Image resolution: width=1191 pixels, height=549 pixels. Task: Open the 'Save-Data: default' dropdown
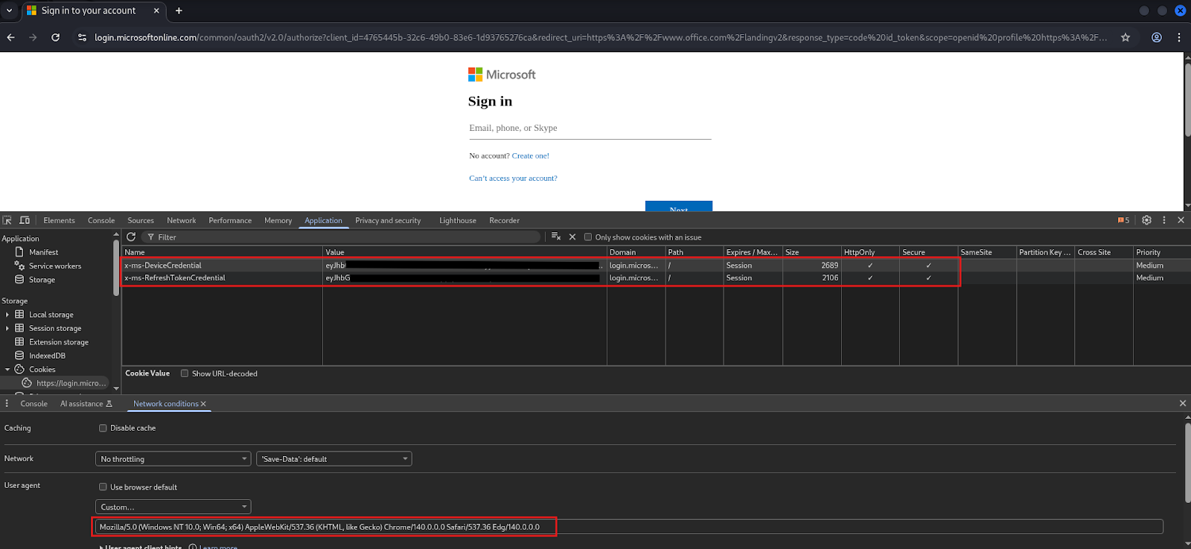[x=334, y=459]
